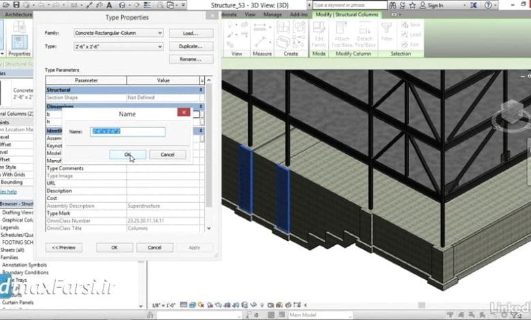The width and height of the screenshot is (531, 320).
Task: Collapse the Identity Data parameter group
Action: (x=201, y=130)
